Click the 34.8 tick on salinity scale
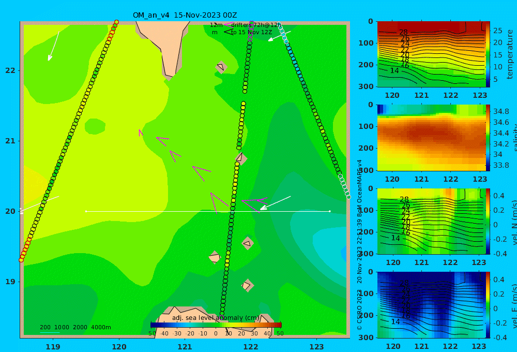 click(501, 111)
